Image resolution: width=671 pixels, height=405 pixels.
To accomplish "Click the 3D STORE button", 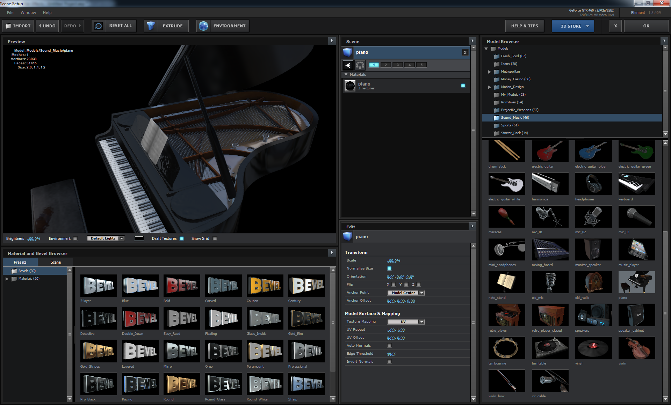I will pyautogui.click(x=575, y=26).
